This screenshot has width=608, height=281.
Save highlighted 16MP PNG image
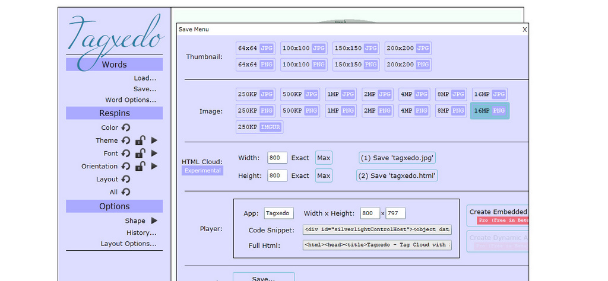490,111
